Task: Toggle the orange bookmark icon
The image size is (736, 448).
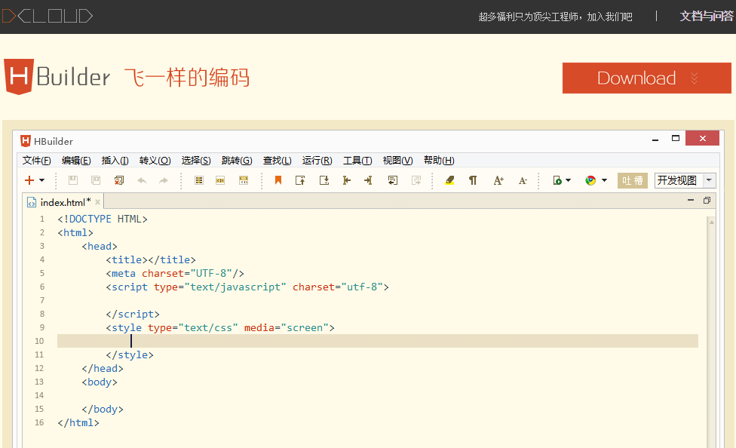Action: pyautogui.click(x=278, y=180)
